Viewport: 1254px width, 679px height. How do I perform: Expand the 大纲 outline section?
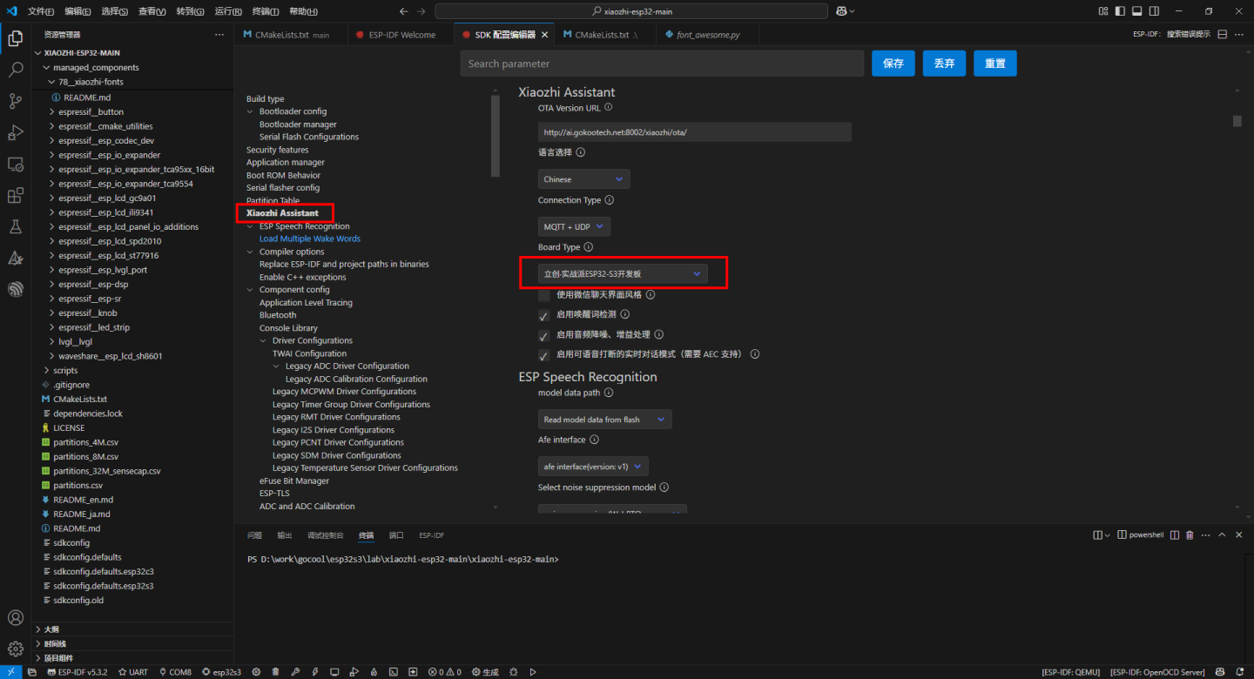[52, 629]
